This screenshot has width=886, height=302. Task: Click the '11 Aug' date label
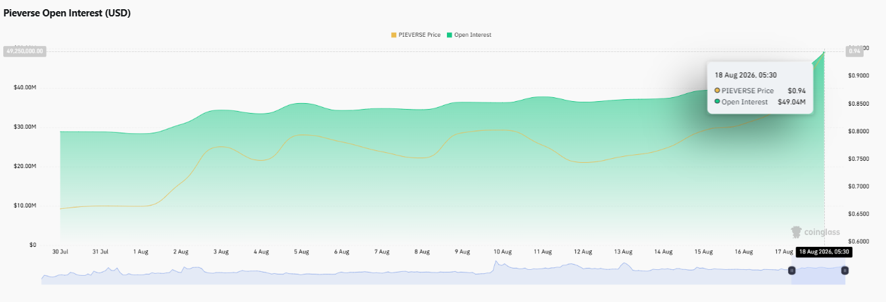542,251
